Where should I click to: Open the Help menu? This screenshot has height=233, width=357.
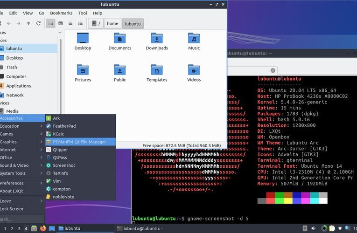98,13
